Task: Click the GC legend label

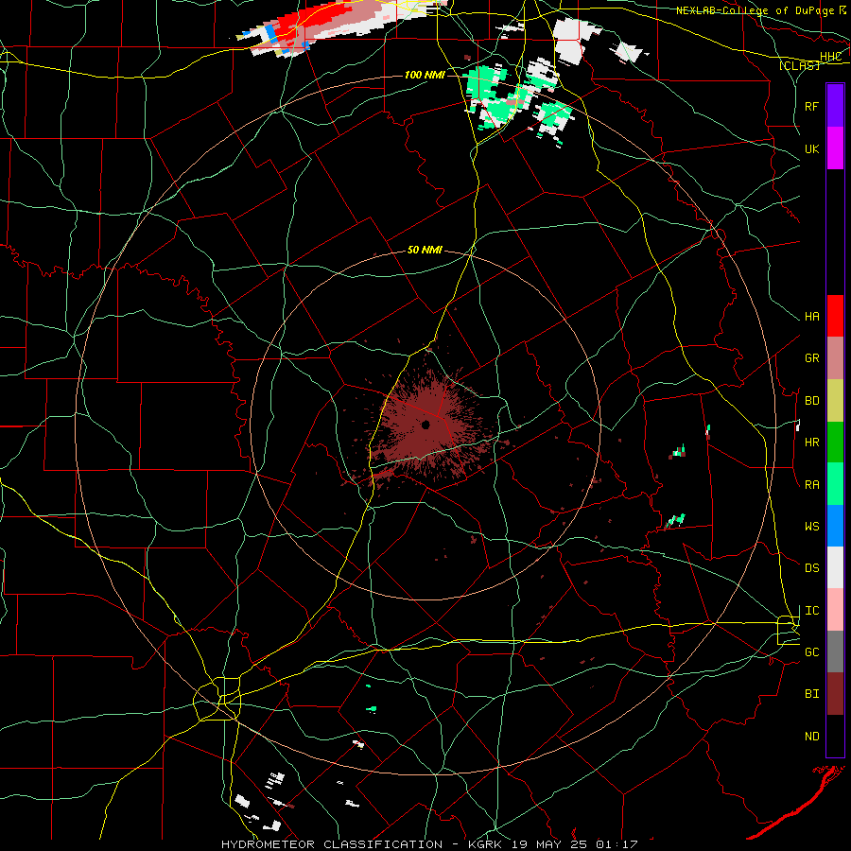Action: coord(812,652)
